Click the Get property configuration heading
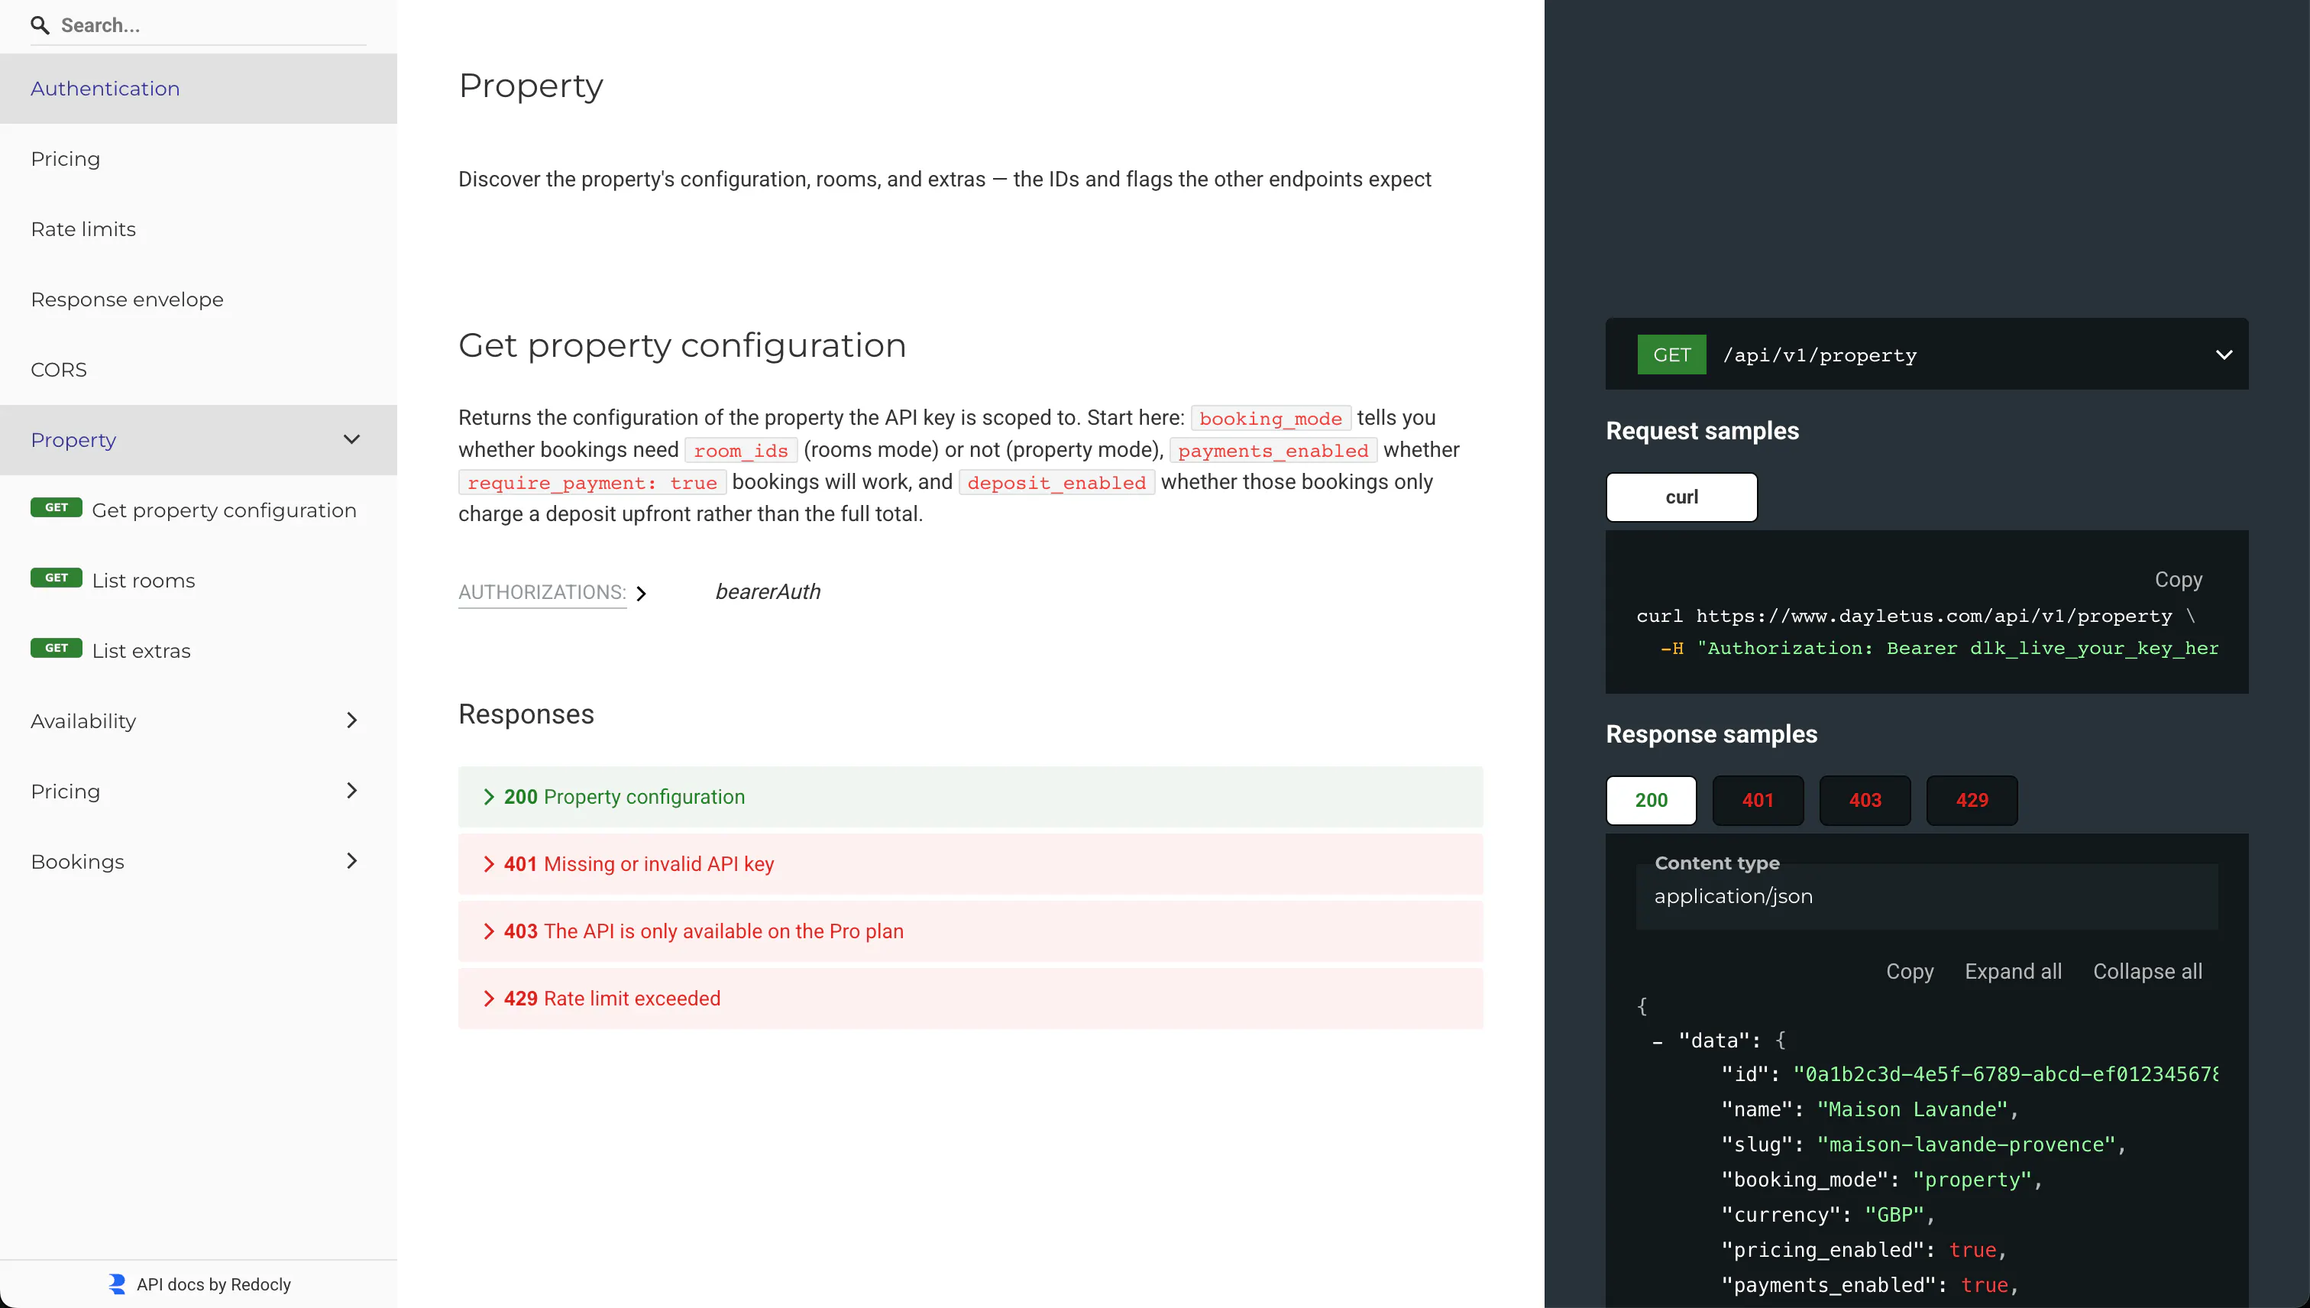The height and width of the screenshot is (1308, 2310). click(x=681, y=346)
